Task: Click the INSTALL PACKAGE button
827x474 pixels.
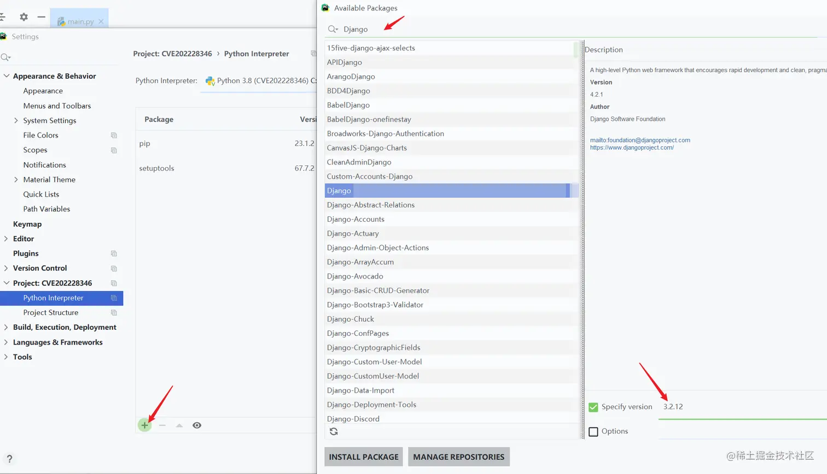Action: [x=364, y=457]
